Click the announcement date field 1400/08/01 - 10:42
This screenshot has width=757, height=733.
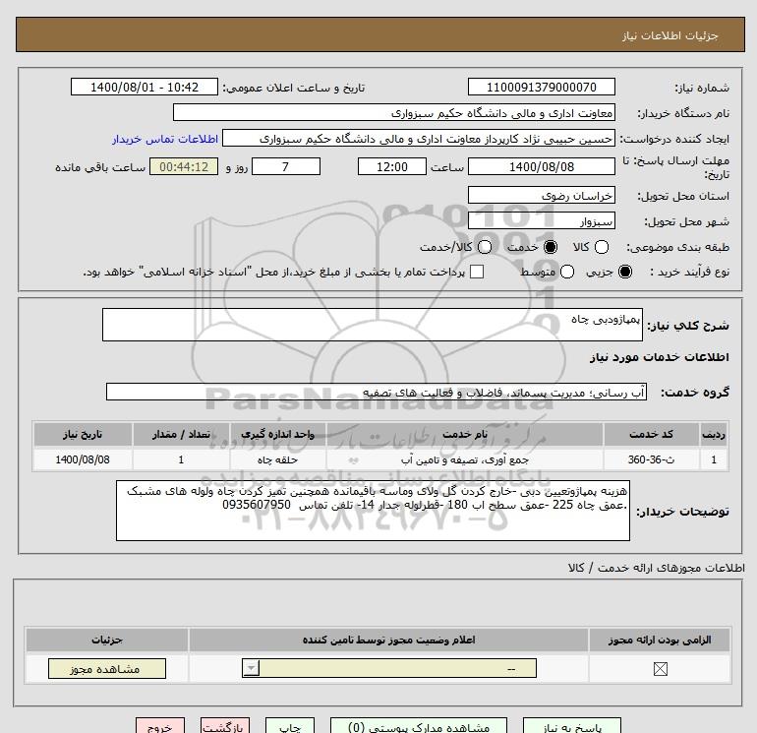tap(145, 87)
